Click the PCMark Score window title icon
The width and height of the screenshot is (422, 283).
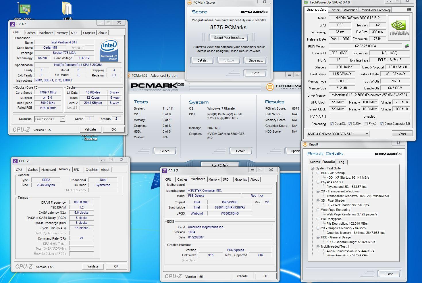tap(189, 2)
